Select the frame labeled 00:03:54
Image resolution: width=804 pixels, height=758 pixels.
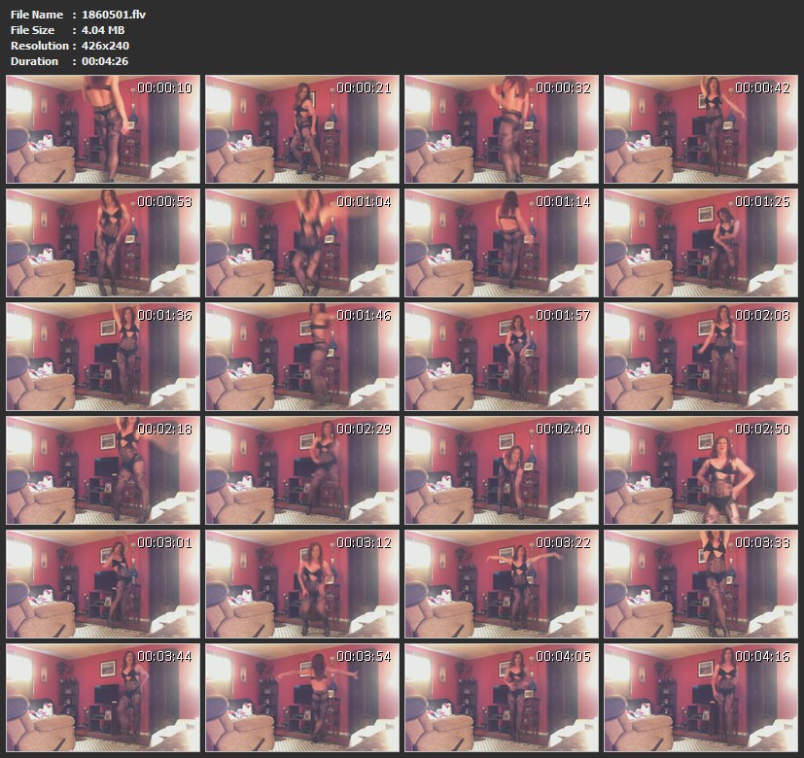pyautogui.click(x=302, y=698)
